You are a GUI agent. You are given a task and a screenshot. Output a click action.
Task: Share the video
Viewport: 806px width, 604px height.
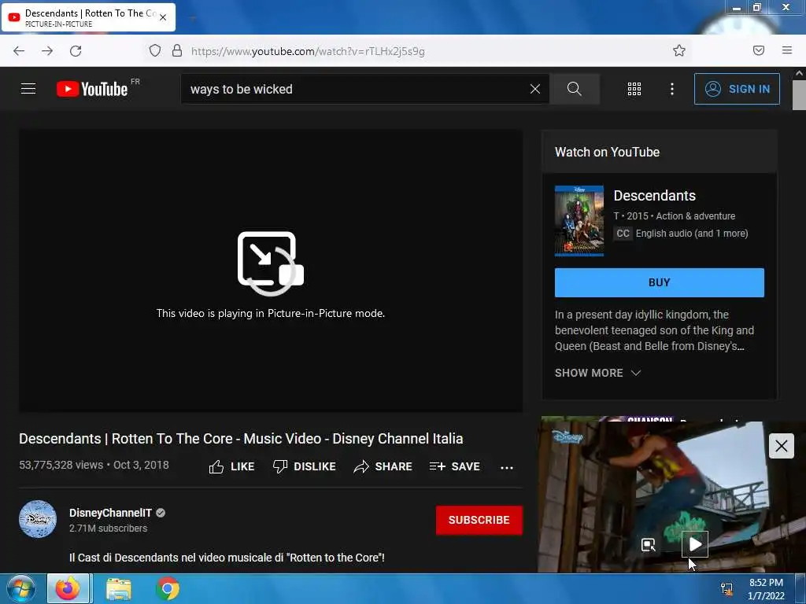click(x=383, y=466)
